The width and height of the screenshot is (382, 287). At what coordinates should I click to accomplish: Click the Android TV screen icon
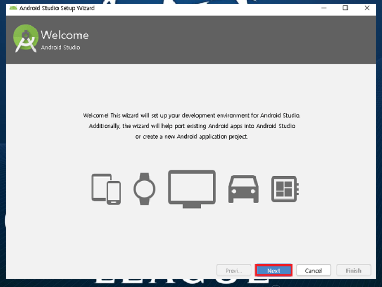pos(192,189)
